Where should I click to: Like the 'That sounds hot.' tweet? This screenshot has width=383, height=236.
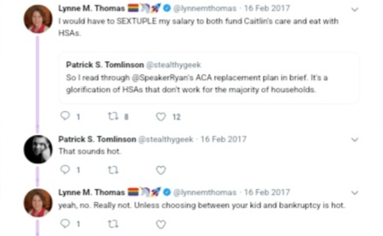(161, 170)
